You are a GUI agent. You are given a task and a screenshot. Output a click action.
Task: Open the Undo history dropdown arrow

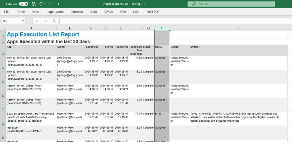(x=44, y=4)
